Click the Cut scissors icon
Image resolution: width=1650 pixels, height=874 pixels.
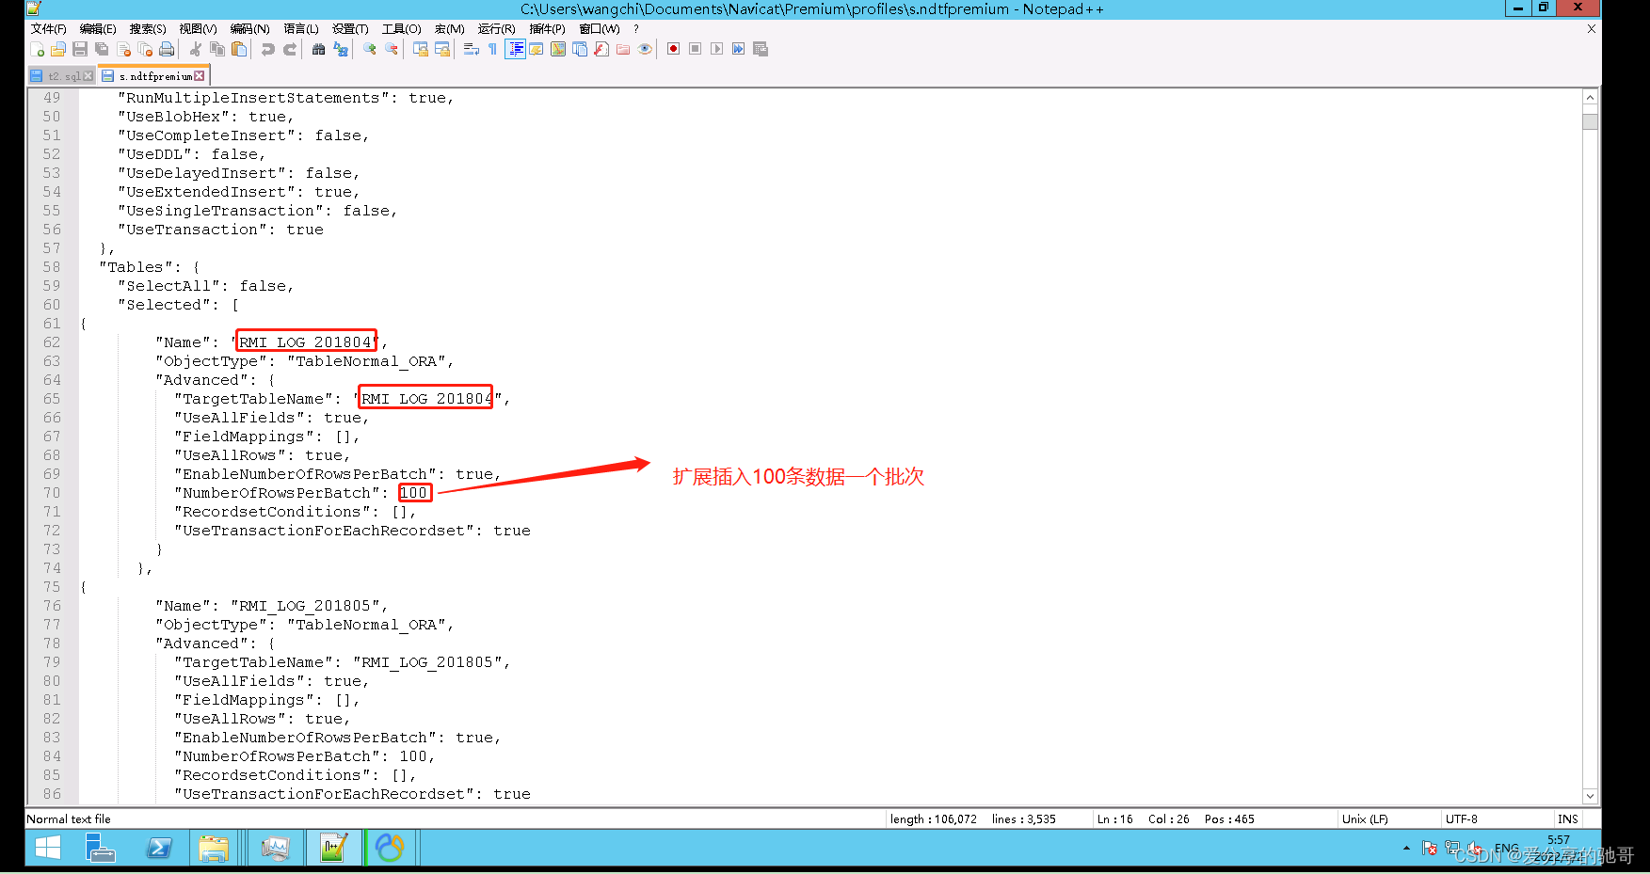196,49
